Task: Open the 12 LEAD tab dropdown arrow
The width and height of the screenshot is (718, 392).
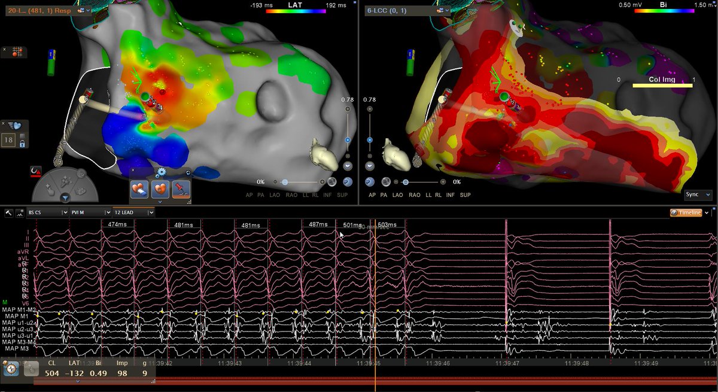Action: (x=151, y=212)
